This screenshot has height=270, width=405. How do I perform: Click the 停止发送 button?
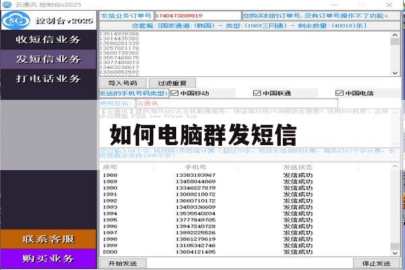(377, 263)
